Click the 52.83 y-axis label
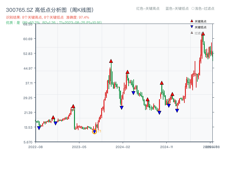 [x=28, y=54]
